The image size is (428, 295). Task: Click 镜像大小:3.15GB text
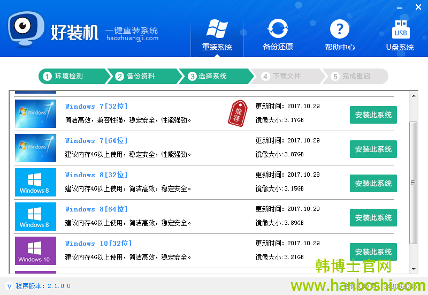point(279,188)
